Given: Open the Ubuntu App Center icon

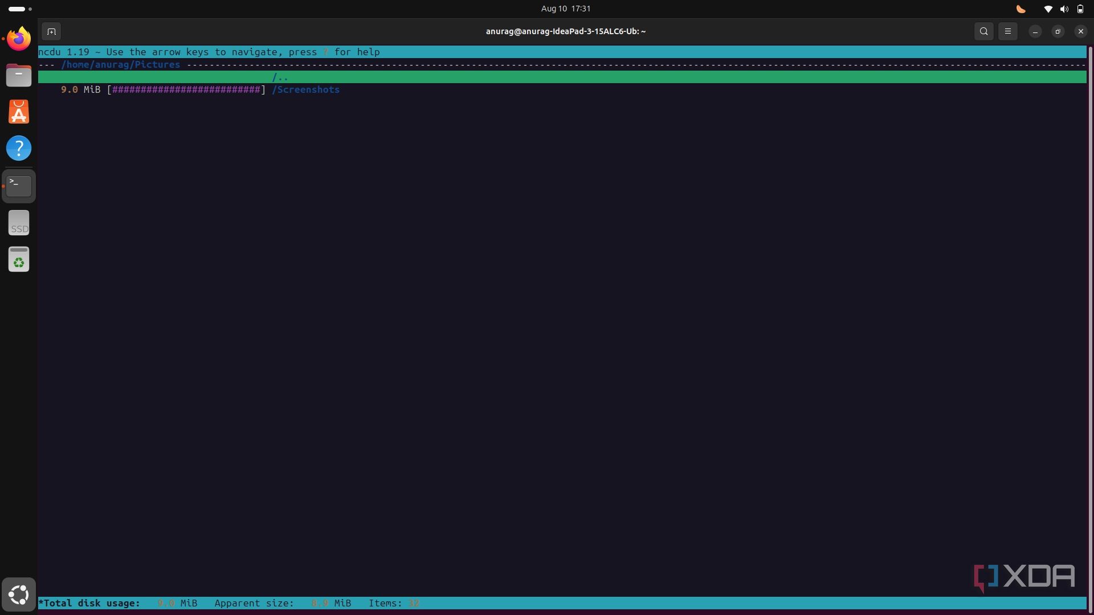Looking at the screenshot, I should (x=19, y=112).
